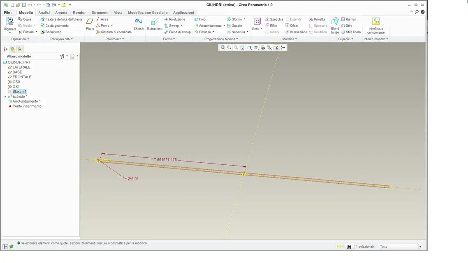Click the New file icon in quick access toolbar
This screenshot has width=468, height=263.
click(12, 5)
